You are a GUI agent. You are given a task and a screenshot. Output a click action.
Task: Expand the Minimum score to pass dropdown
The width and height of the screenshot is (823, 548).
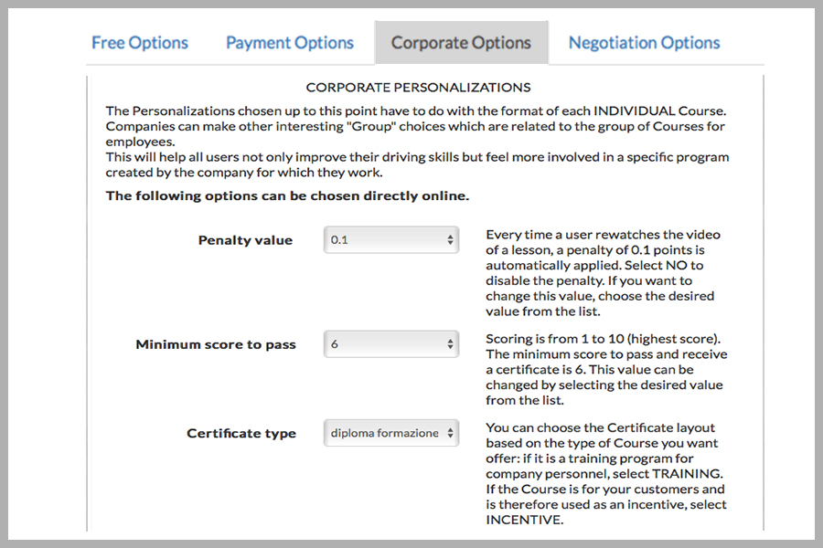tap(391, 344)
